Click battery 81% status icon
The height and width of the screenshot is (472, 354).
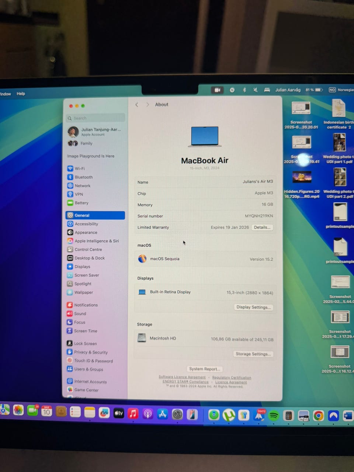point(314,90)
